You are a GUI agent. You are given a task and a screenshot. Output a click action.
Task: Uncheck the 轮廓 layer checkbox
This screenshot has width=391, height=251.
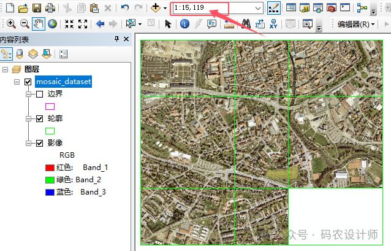39,118
